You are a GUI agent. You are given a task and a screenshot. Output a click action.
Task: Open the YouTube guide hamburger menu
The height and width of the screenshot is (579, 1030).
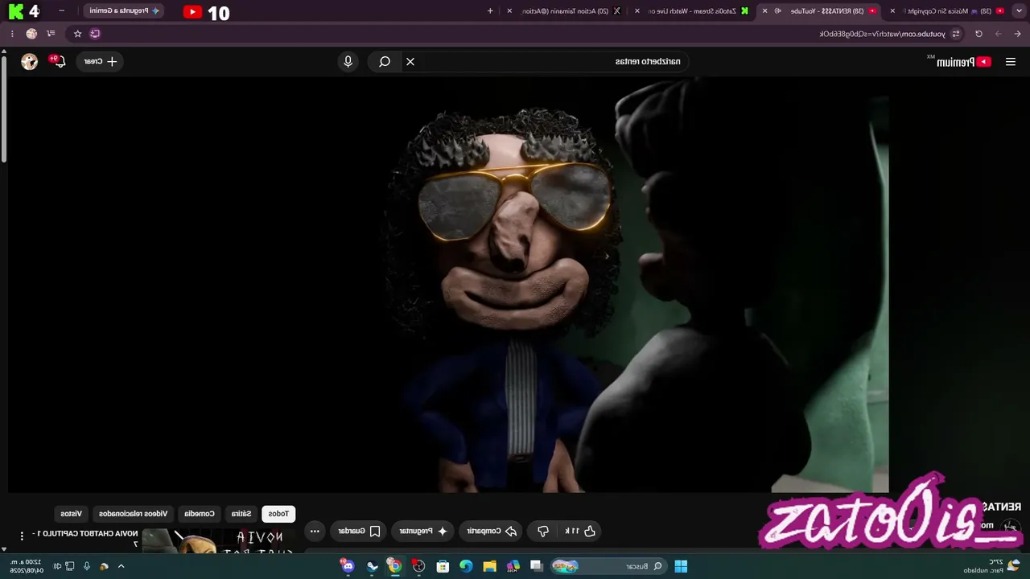[x=1010, y=62]
